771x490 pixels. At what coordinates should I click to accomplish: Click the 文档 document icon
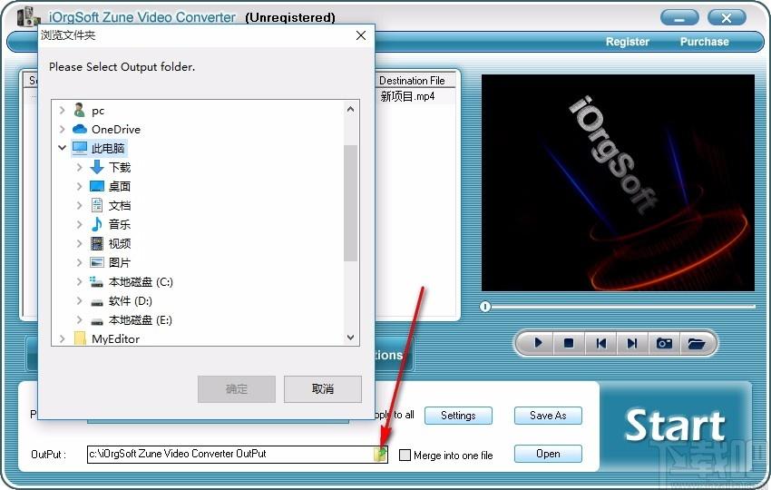click(x=97, y=205)
